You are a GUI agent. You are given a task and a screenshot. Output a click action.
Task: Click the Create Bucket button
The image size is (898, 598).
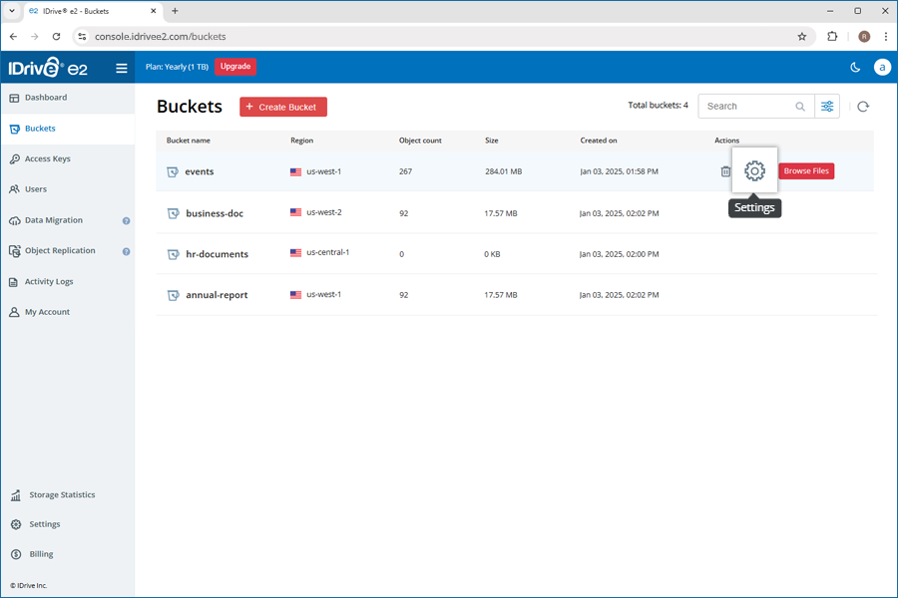283,107
